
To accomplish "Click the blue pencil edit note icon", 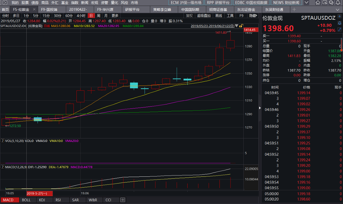I will (339, 29).
